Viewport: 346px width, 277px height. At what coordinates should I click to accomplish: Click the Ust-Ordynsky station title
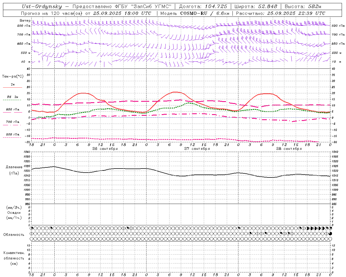tap(42, 6)
